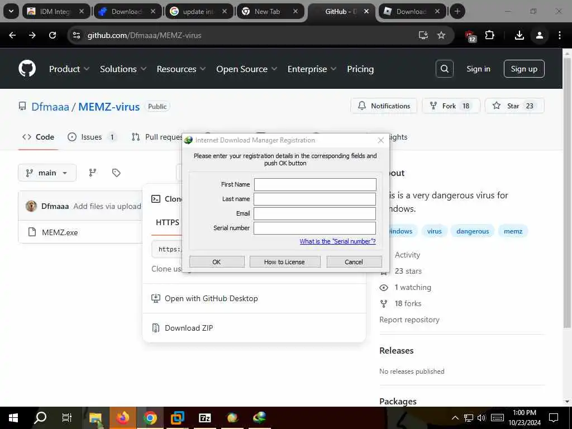The height and width of the screenshot is (429, 572).
Task: Open the Internet Download Manager taskbar icon
Action: click(260, 418)
